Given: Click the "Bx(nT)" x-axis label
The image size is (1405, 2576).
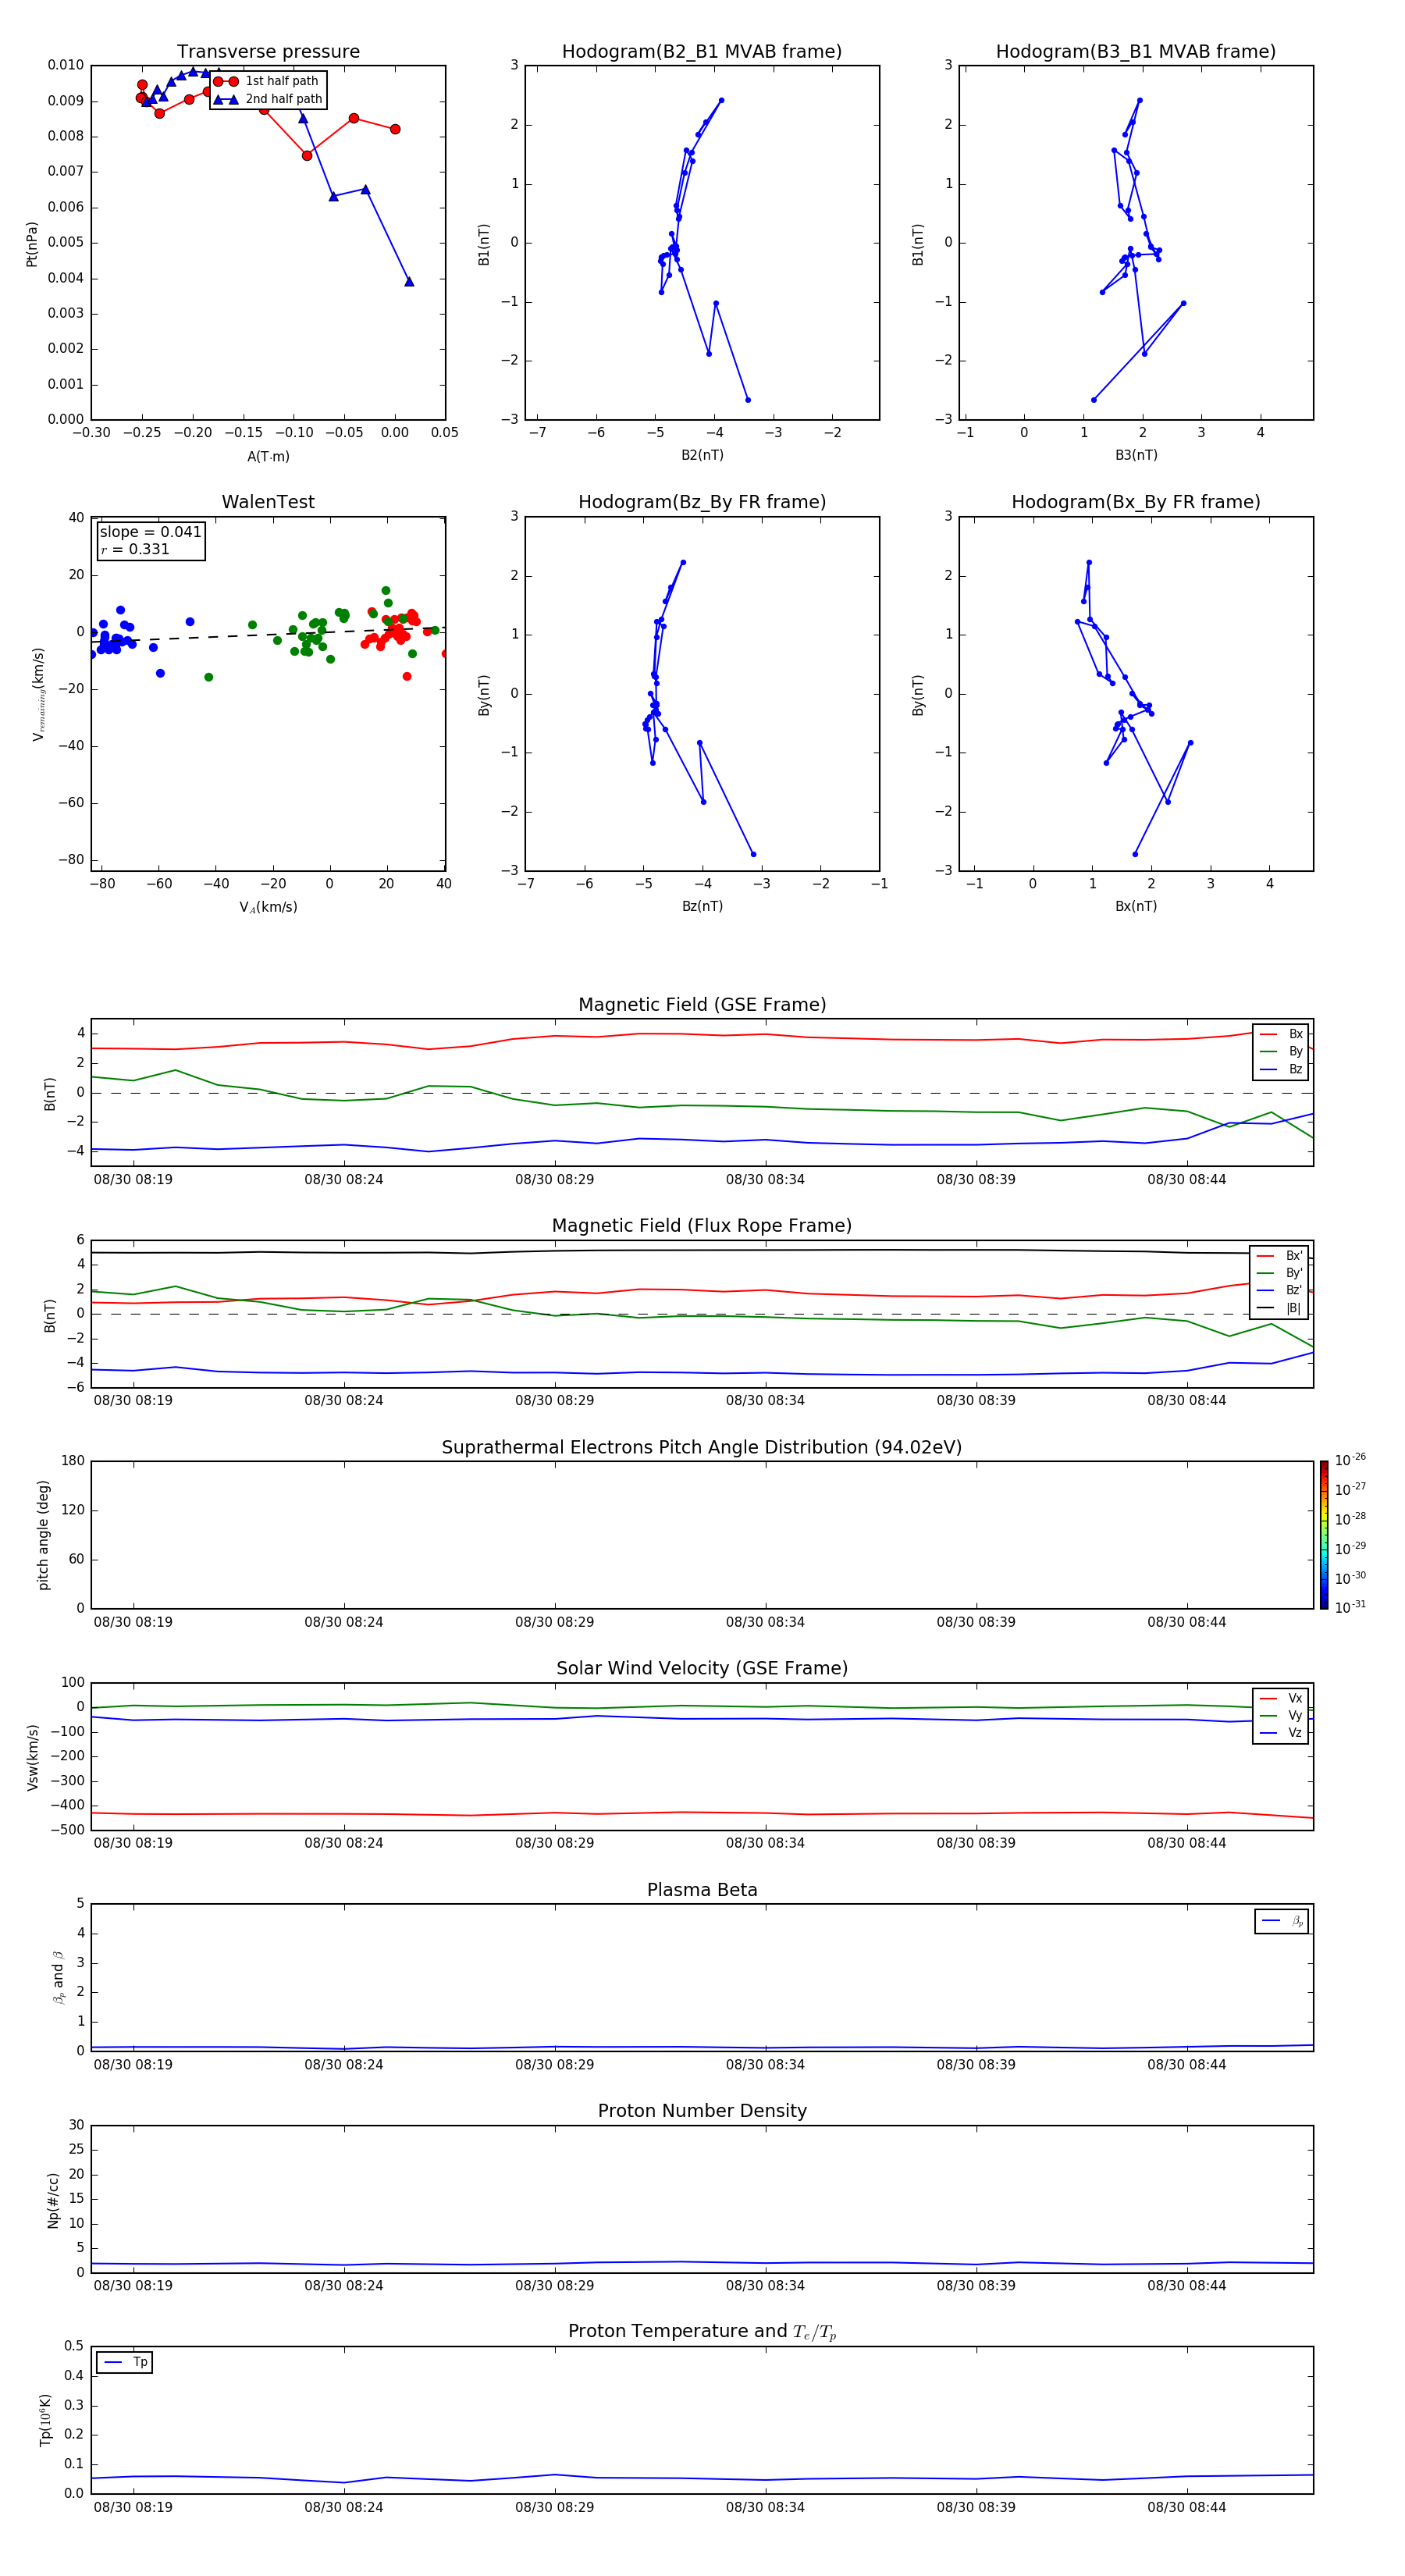Looking at the screenshot, I should (x=1136, y=906).
